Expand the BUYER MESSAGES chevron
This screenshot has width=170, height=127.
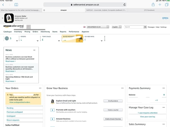79,41
